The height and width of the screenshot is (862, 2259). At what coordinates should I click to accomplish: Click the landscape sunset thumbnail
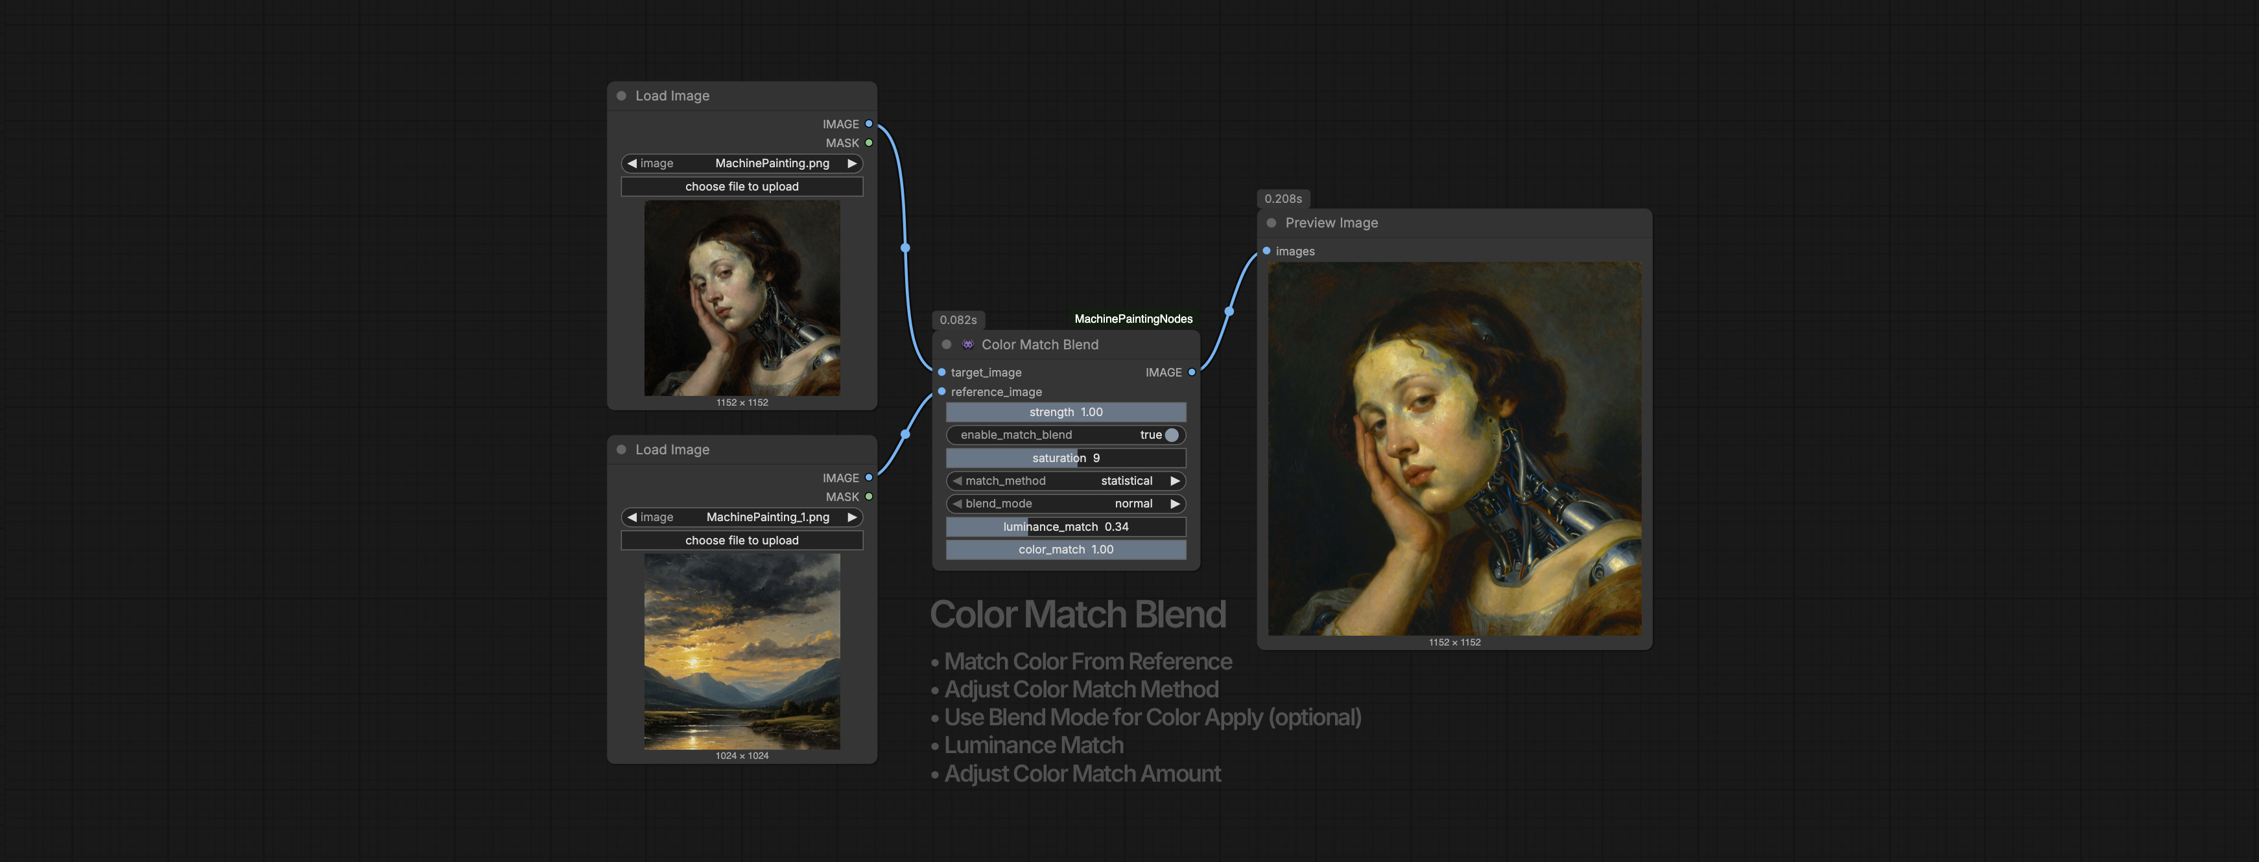pos(742,651)
